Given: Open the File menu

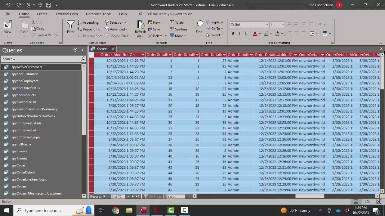Looking at the screenshot, I should [x=7, y=14].
